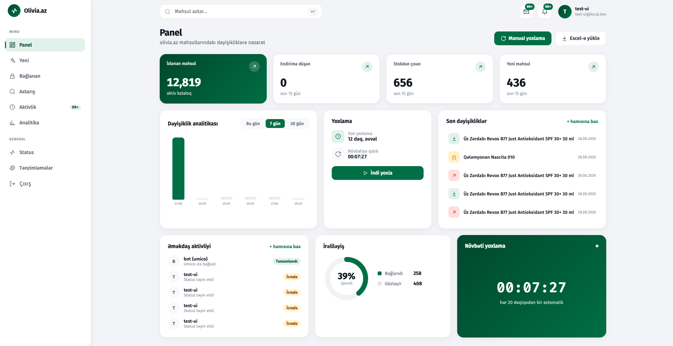The height and width of the screenshot is (346, 673).
Task: Open hamısına bax link in Son dəyişikliklər
Action: (x=583, y=122)
